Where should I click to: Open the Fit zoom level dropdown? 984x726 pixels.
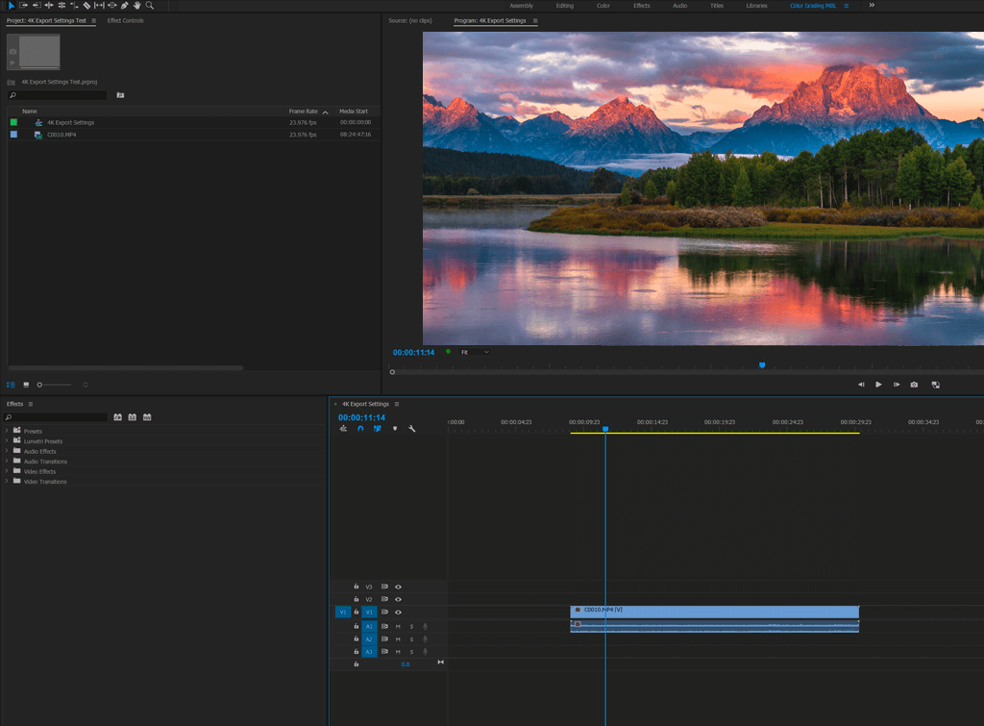pos(475,352)
